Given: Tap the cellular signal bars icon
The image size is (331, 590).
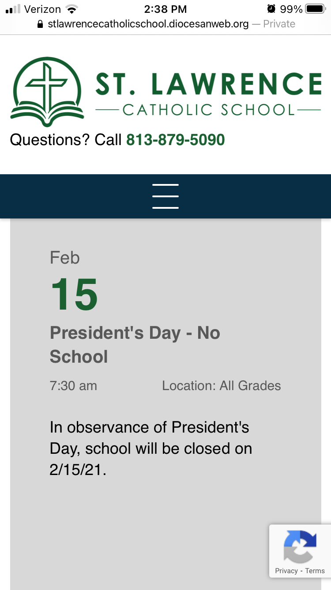Looking at the screenshot, I should pyautogui.click(x=13, y=9).
